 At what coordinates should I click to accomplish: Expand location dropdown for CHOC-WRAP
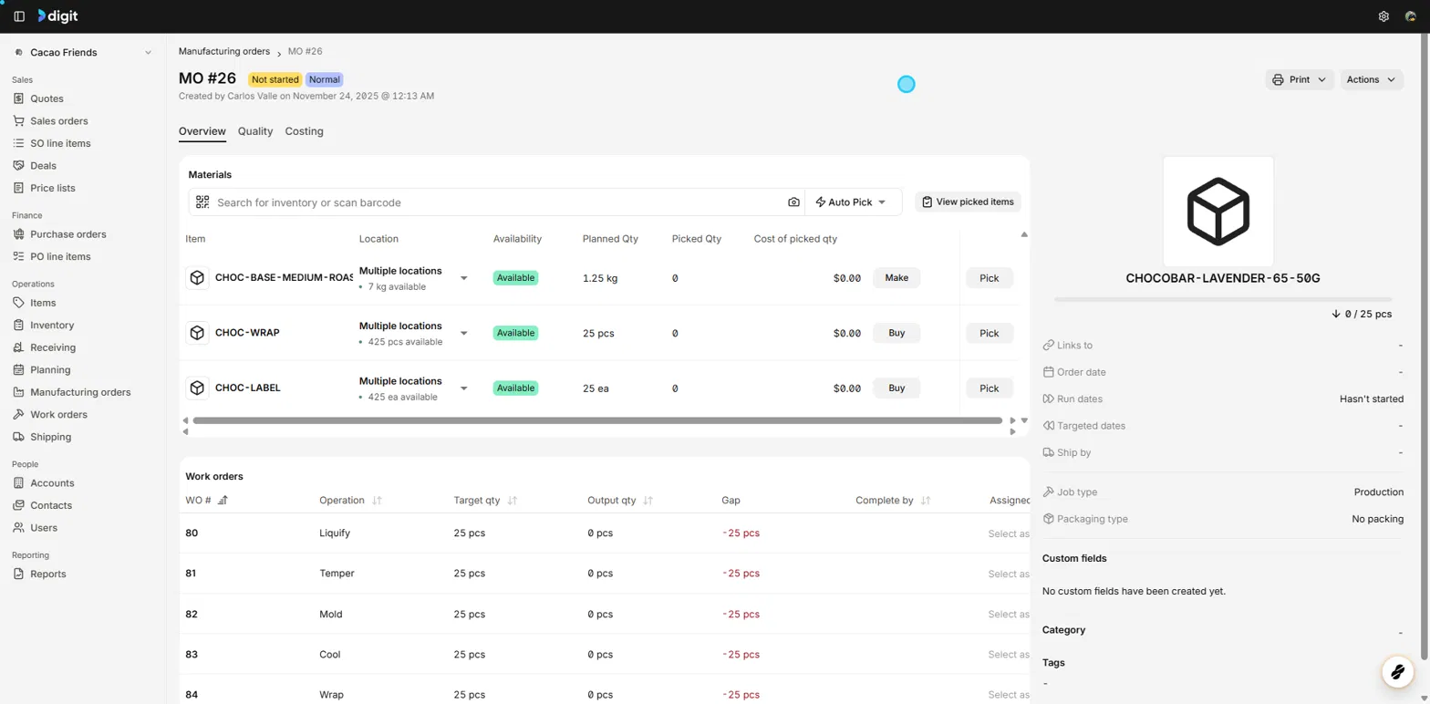coord(463,333)
